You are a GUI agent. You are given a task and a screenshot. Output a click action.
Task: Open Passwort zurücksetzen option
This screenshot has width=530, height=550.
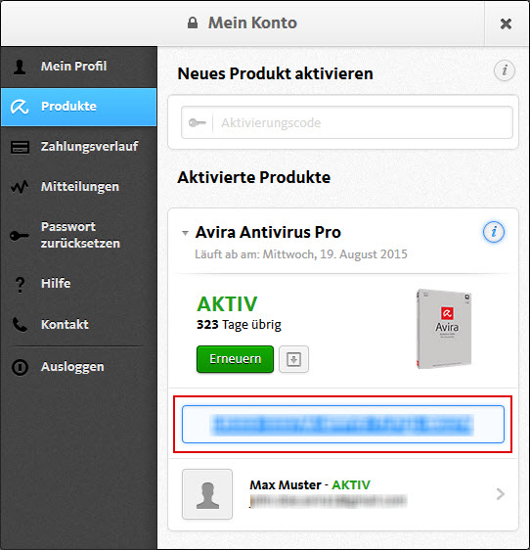pos(78,235)
